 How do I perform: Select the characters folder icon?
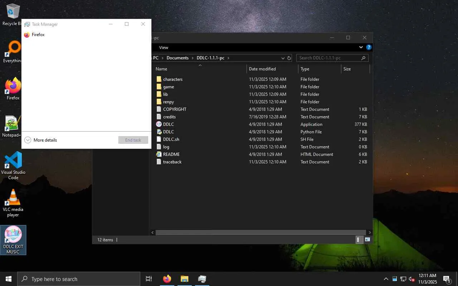(159, 79)
